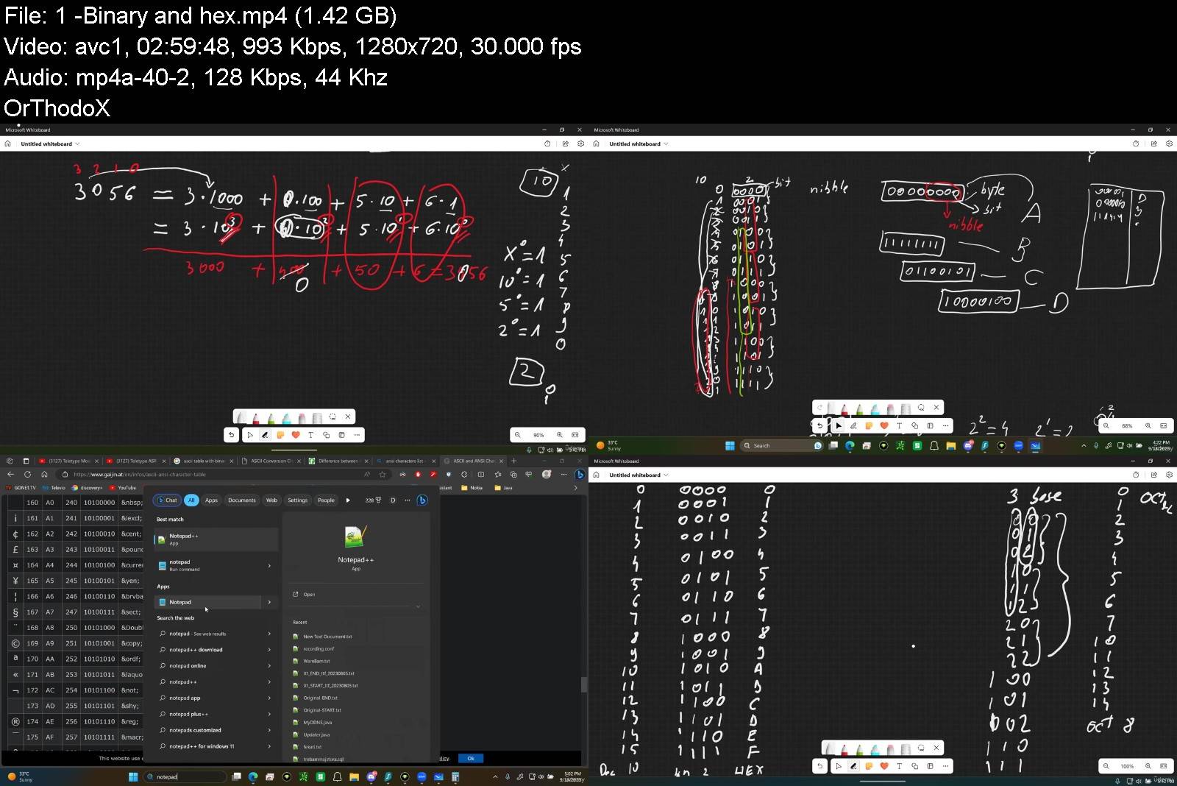This screenshot has width=1177, height=786.
Task: Click the taskbar Search box below the 68% whiteboard
Action: [781, 445]
